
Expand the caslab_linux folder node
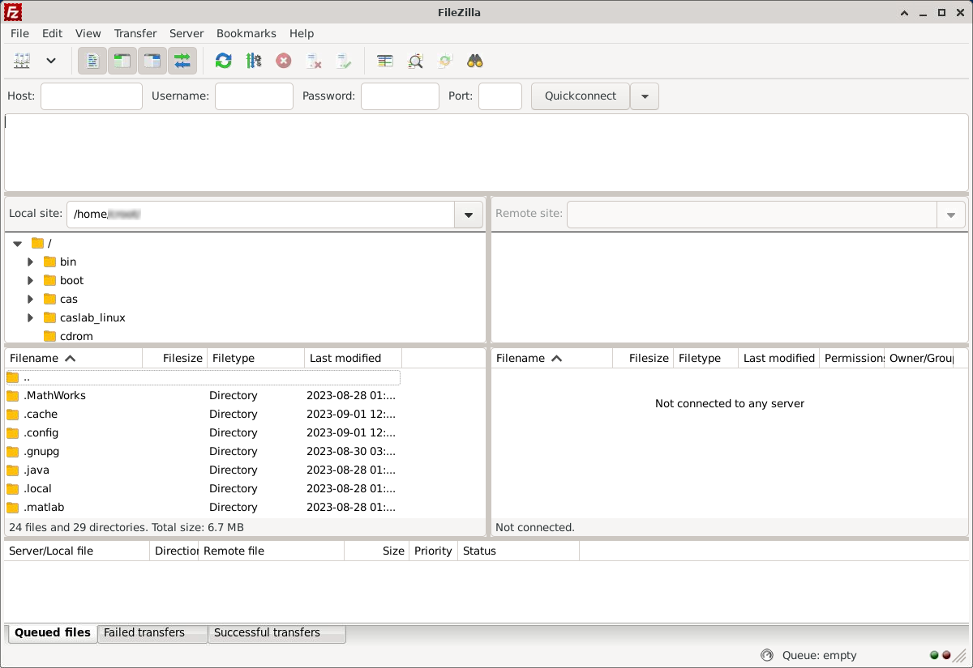(31, 317)
